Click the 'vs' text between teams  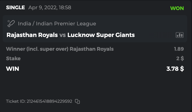62,35
